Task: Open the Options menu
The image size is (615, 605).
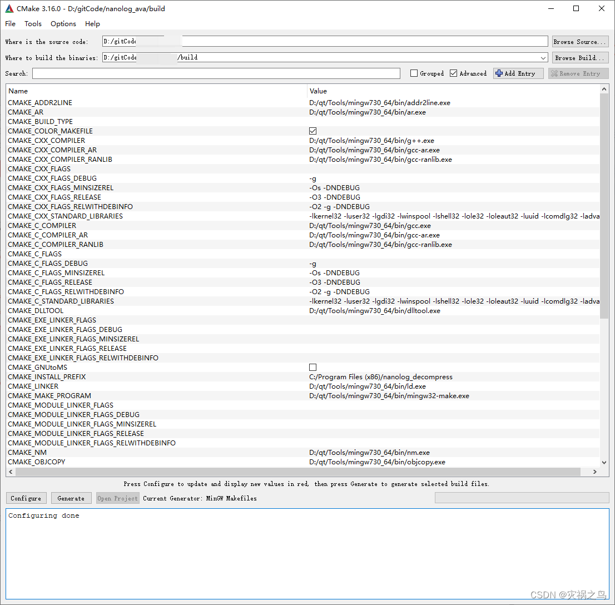Action: coord(63,23)
